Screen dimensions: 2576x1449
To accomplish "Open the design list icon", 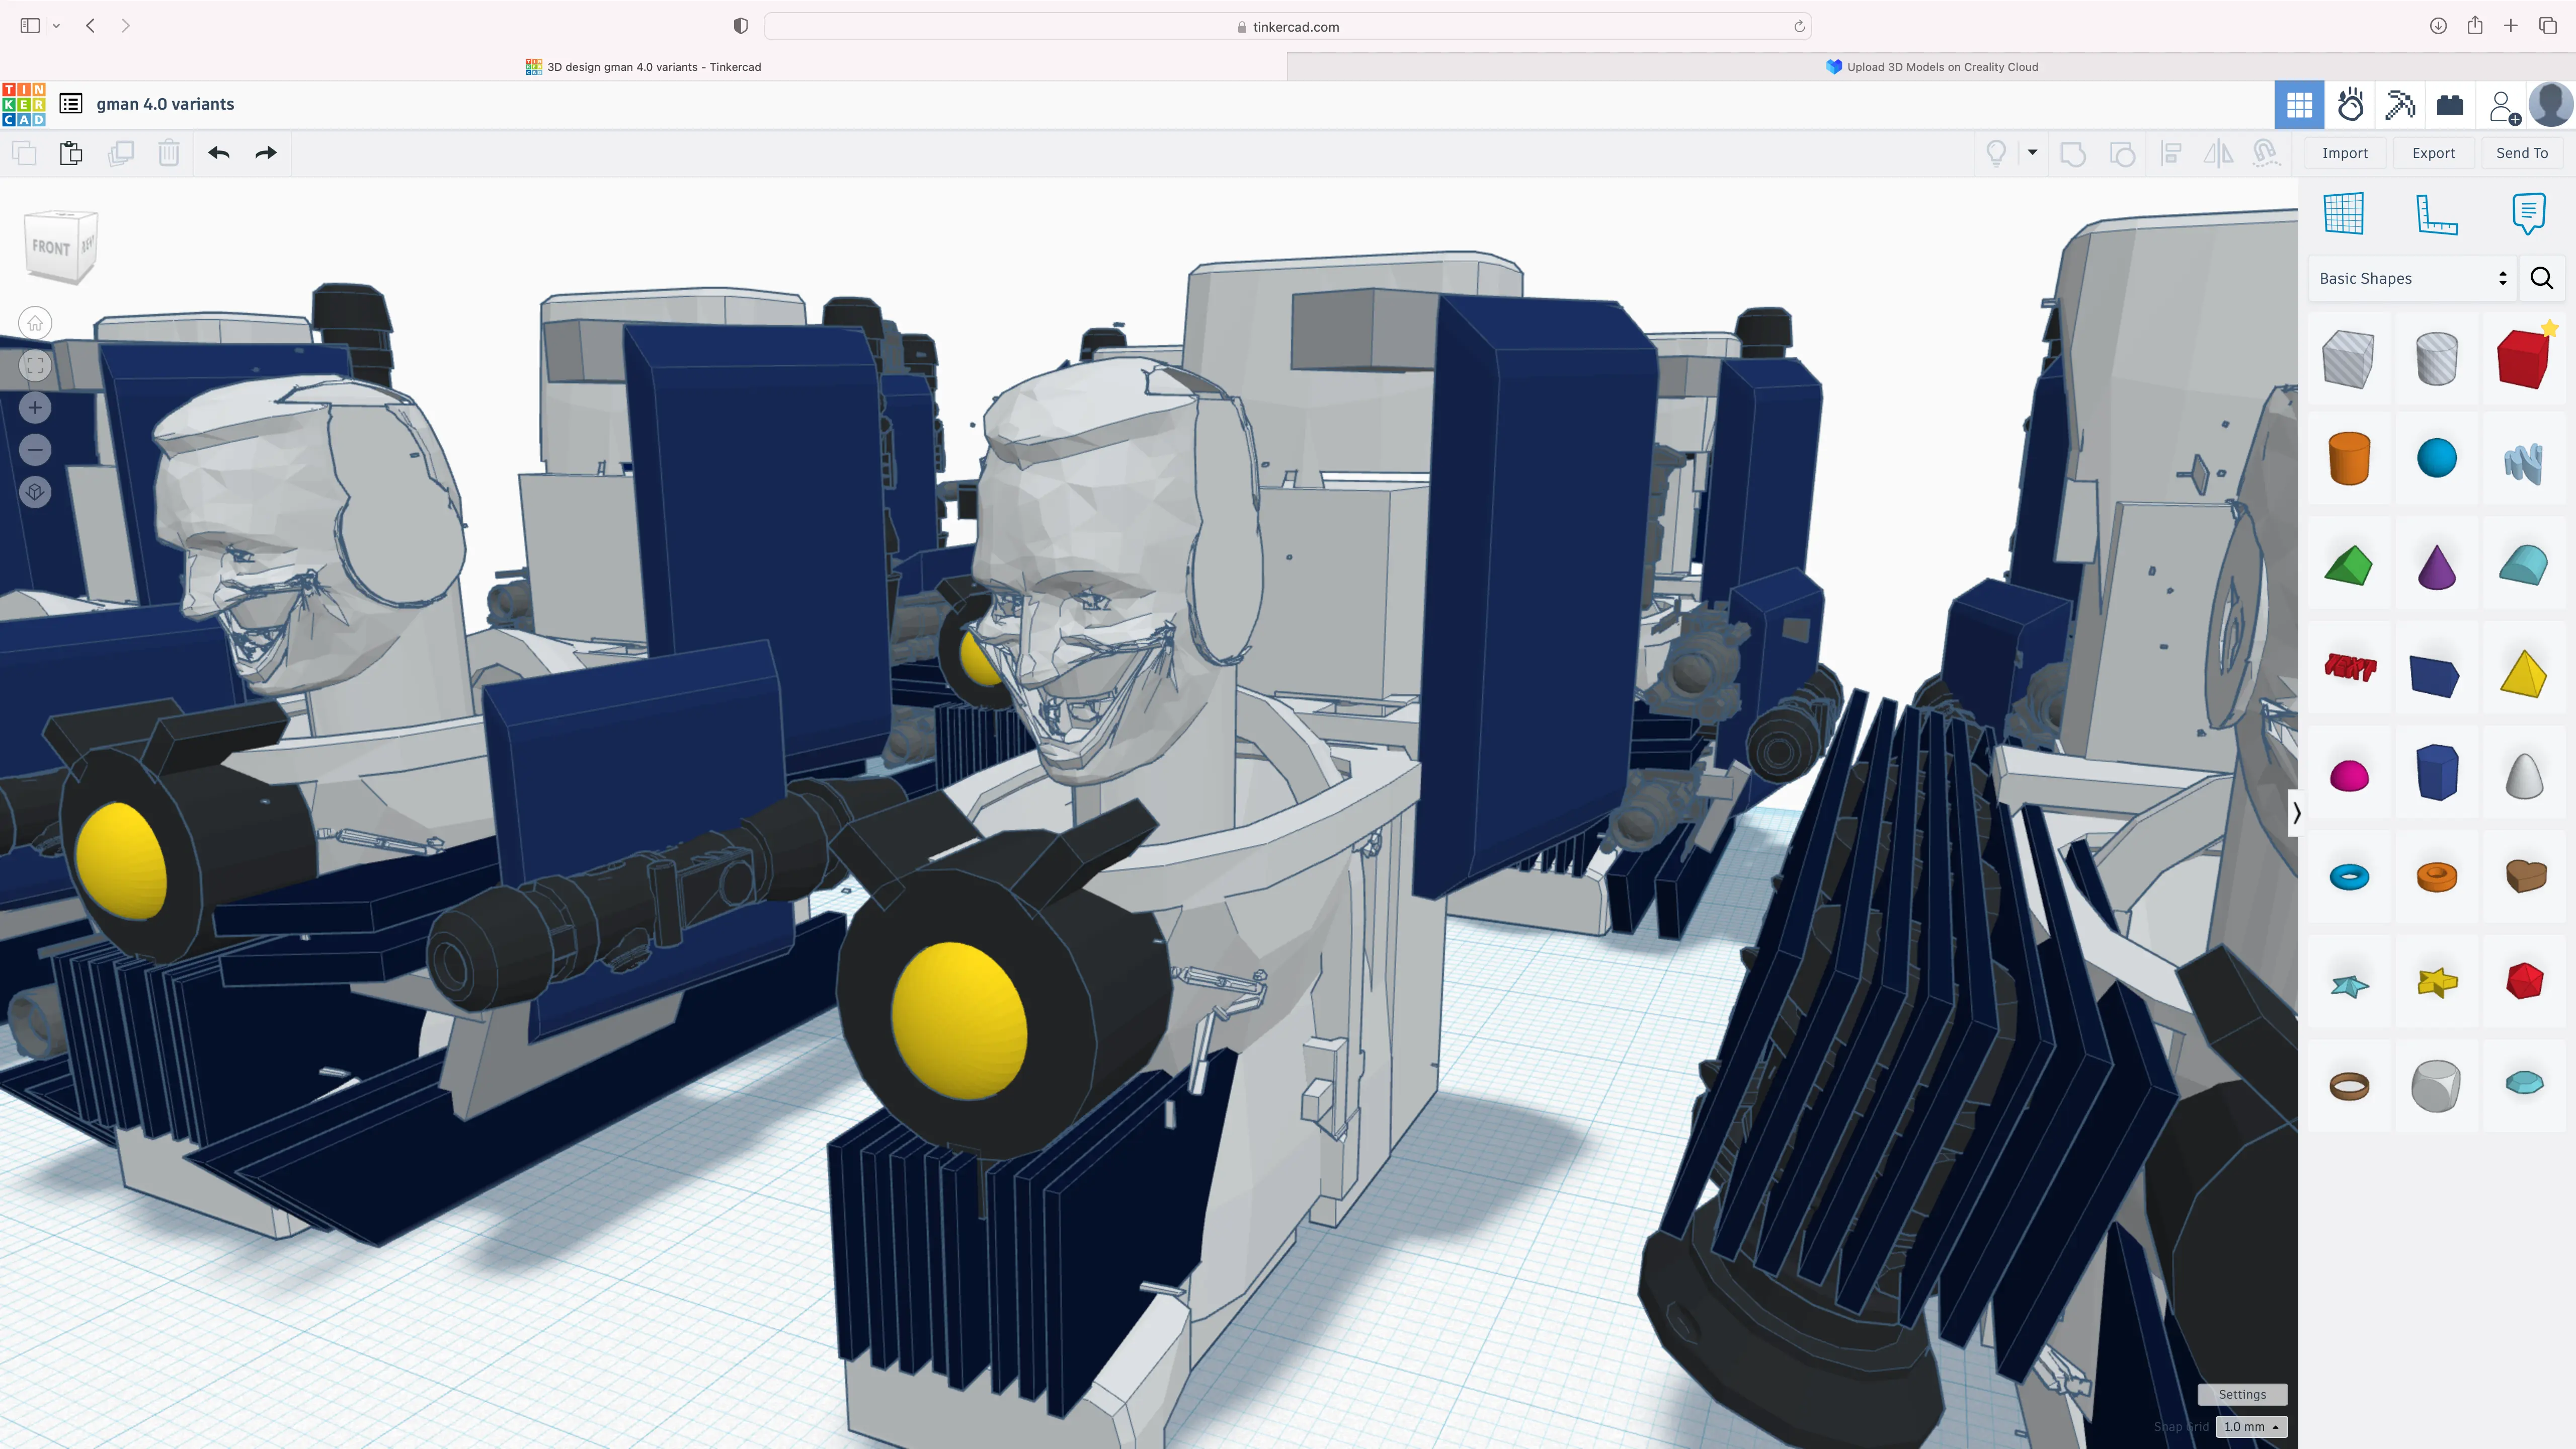I will point(71,104).
